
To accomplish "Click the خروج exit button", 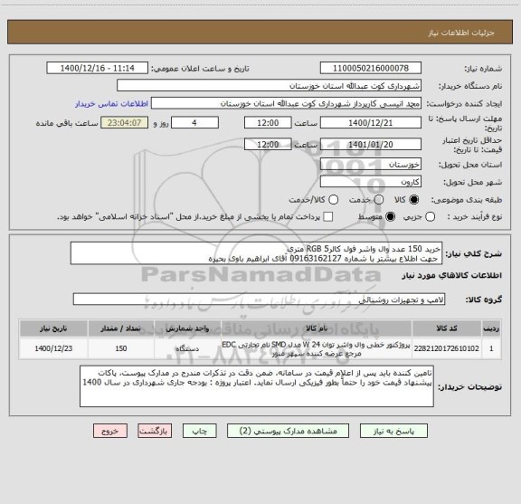I will 110,431.
